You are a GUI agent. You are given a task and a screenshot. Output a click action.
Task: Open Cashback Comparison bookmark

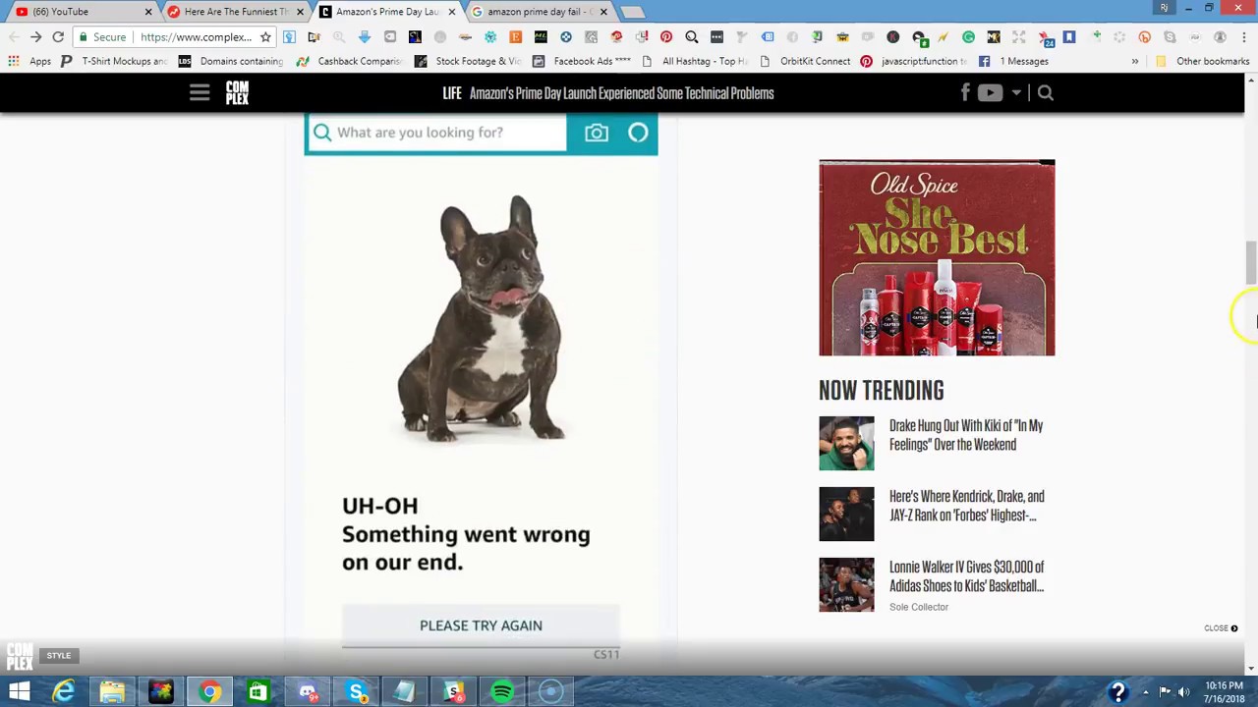point(349,61)
